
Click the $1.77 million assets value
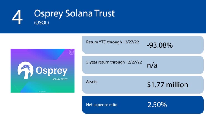click(x=168, y=85)
